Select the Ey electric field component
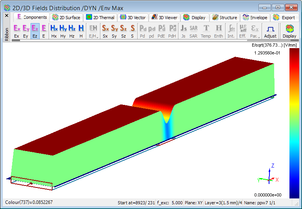This screenshot has width=302, height=209. 26,31
